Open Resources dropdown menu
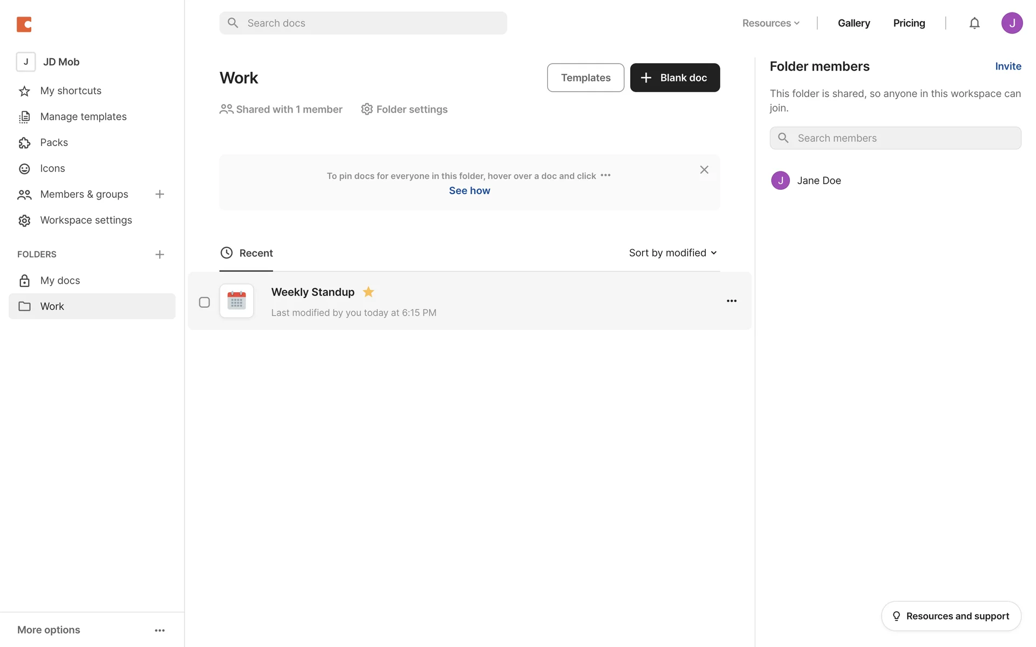1036x647 pixels. [x=771, y=23]
